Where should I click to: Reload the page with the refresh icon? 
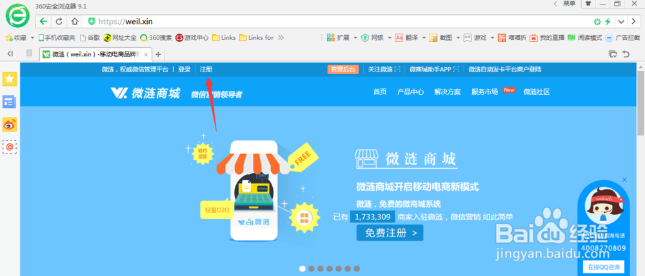click(x=59, y=21)
